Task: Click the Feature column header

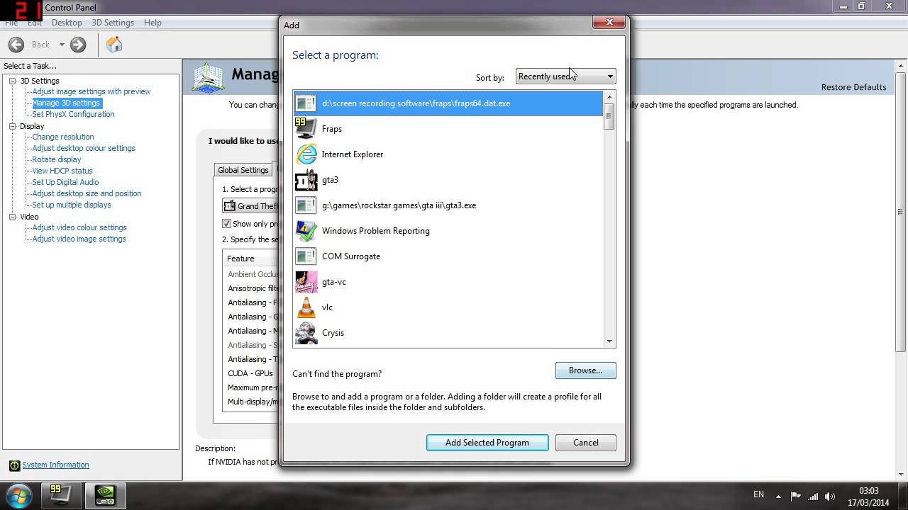Action: tap(250, 259)
